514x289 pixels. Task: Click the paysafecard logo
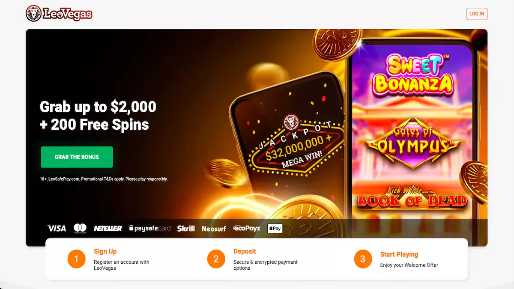pos(150,228)
